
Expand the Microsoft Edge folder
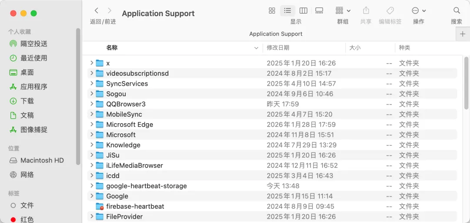92,124
